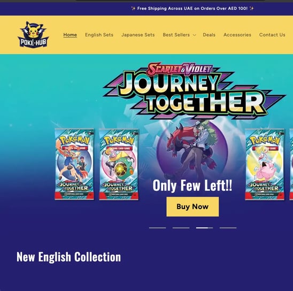Click the New English Collection heading
293x291 pixels.
point(68,257)
